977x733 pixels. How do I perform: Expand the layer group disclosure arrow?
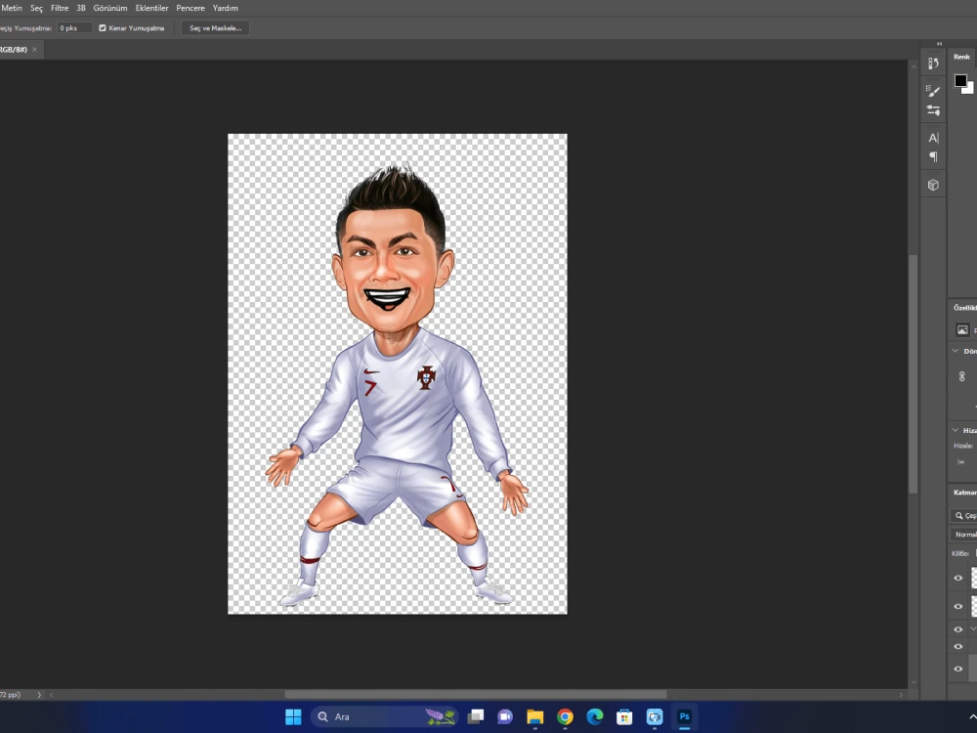(x=973, y=628)
